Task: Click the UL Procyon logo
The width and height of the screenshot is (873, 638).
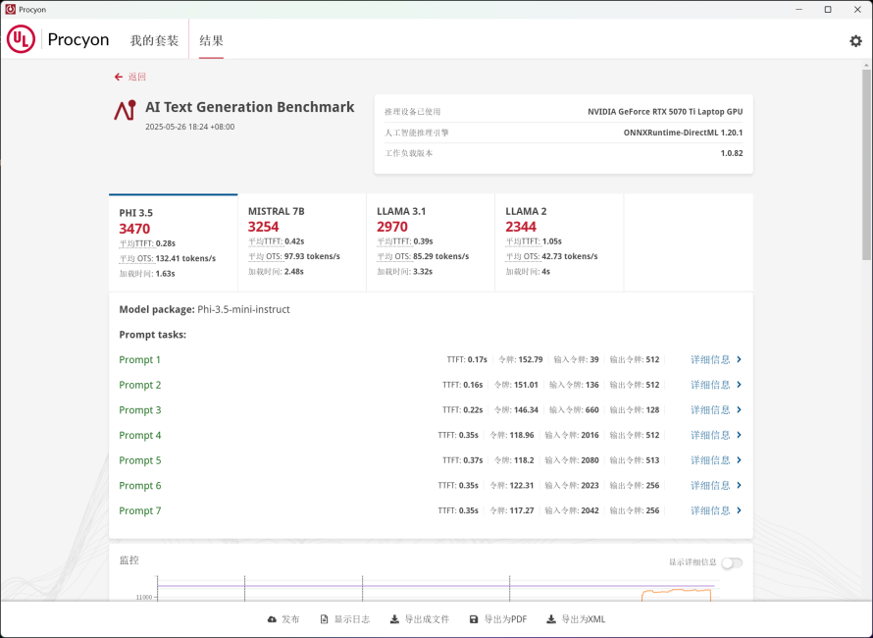Action: (x=58, y=40)
